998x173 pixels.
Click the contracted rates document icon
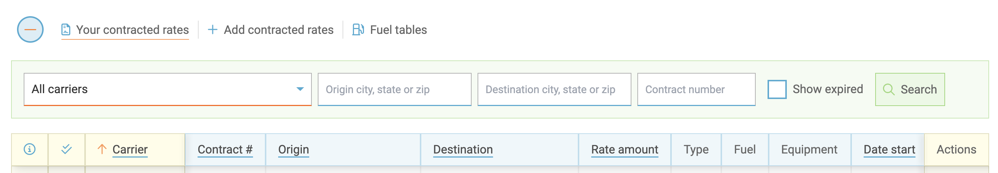coord(66,30)
